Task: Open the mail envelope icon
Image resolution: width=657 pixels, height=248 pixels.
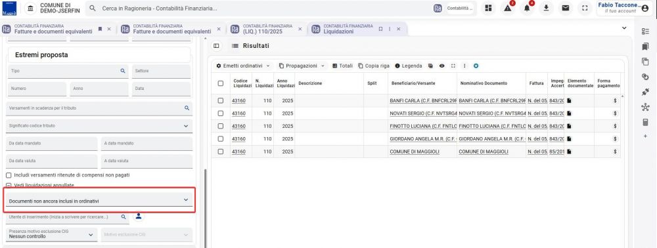Action: coord(565,9)
